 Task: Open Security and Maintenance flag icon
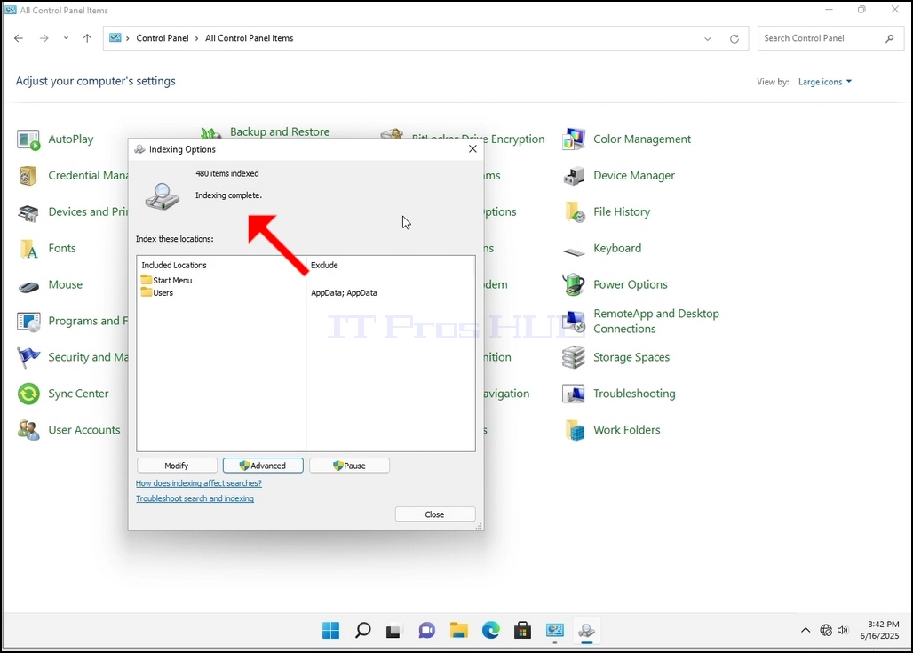(28, 358)
